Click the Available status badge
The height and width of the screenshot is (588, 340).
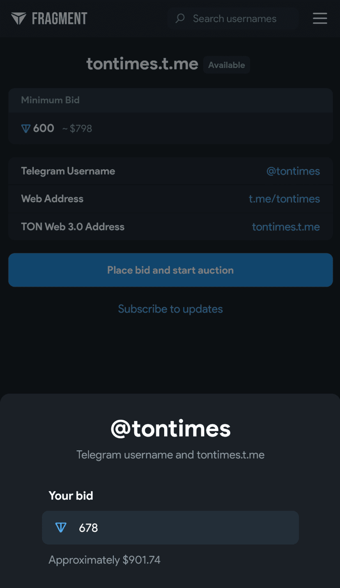(226, 65)
